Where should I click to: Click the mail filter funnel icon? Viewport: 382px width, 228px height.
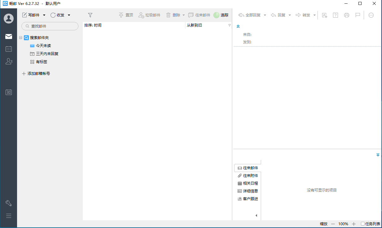[90, 15]
